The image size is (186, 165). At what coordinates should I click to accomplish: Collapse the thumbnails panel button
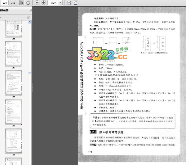click(x=30, y=10)
